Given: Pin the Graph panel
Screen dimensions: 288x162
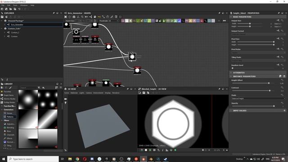Looking at the screenshot, I should [x=219, y=13].
